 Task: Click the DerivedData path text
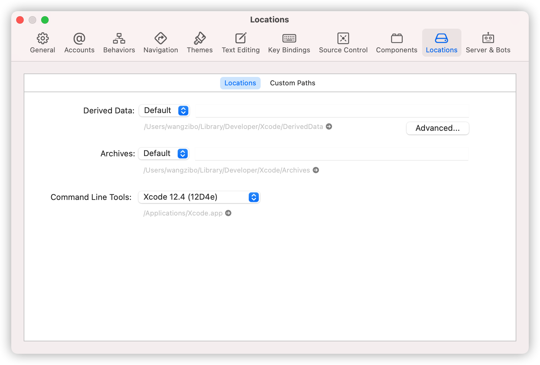[x=233, y=126]
